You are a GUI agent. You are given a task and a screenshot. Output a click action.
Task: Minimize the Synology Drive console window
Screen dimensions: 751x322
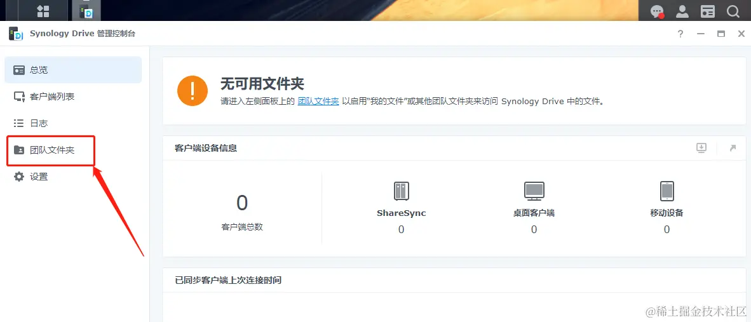click(x=701, y=34)
